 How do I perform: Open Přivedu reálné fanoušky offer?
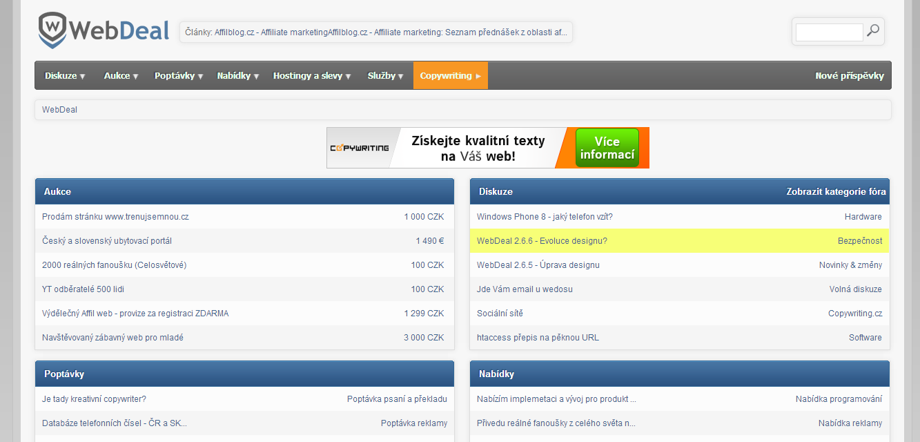click(x=556, y=423)
